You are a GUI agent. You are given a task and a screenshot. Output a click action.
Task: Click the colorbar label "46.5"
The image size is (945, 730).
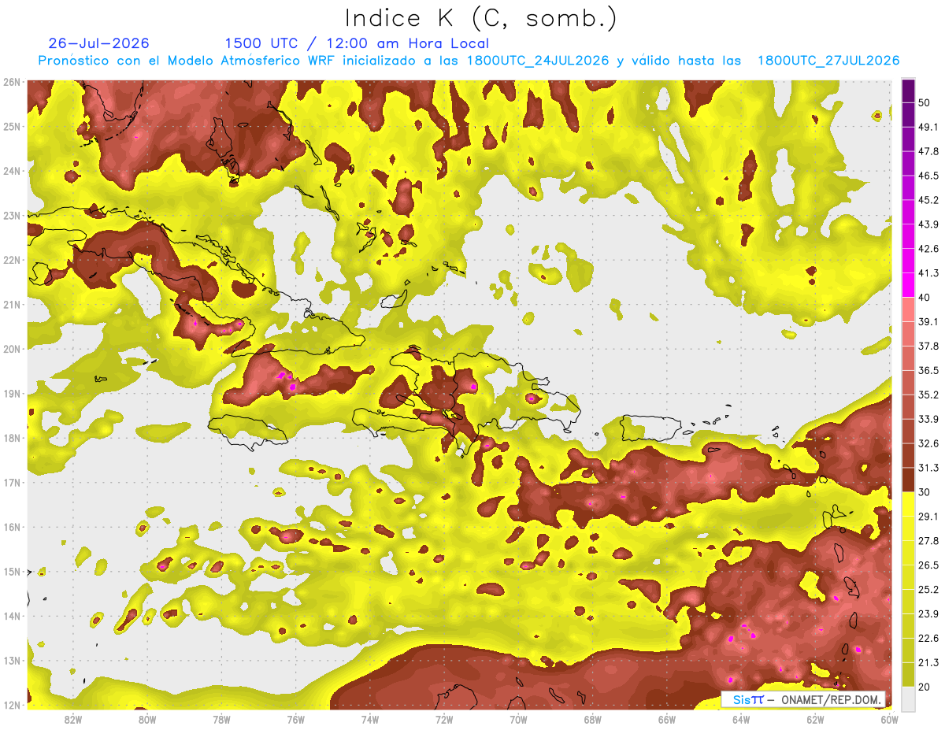tap(928, 176)
